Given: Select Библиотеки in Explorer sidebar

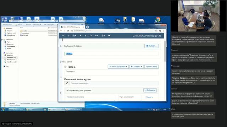Looking at the screenshot, I should point(8,40).
